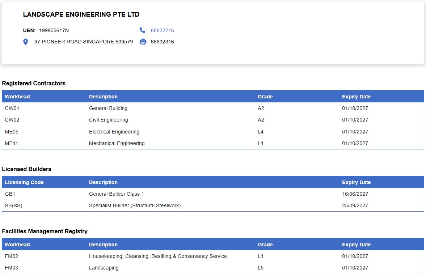The height and width of the screenshot is (276, 426).
Task: Click the Housekeeping, Cleansing, Desilting description
Action: [x=158, y=256]
